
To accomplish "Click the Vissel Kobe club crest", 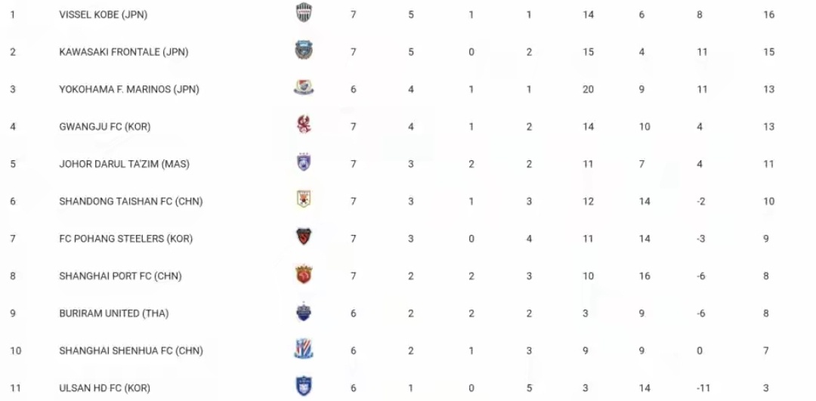I will pyautogui.click(x=304, y=14).
